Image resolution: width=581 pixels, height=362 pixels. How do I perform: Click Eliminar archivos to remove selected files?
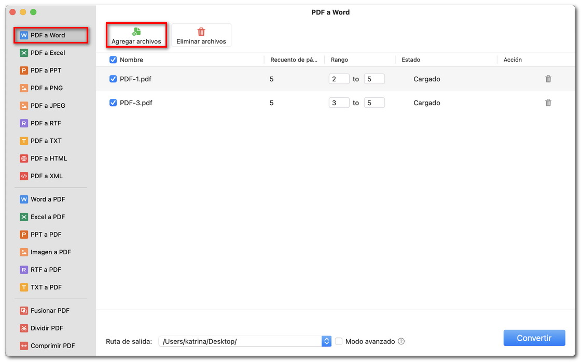[x=201, y=35]
